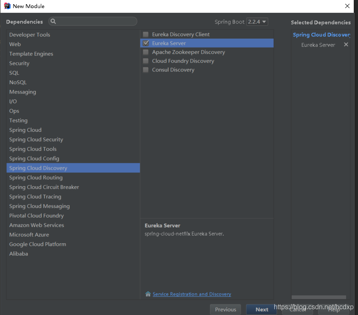Go back with the Previous button
This screenshot has width=358, height=315.
click(225, 309)
